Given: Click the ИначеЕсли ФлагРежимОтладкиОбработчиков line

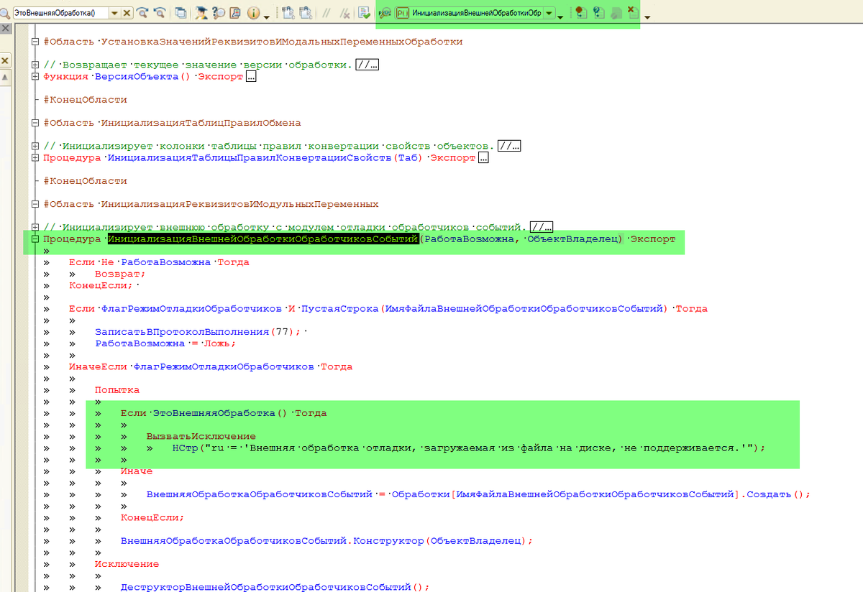Looking at the screenshot, I should [x=211, y=367].
